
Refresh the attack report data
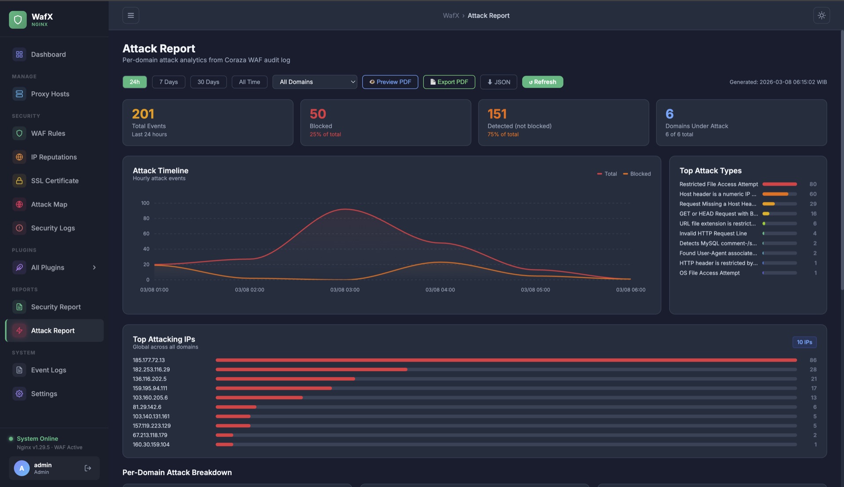[542, 82]
